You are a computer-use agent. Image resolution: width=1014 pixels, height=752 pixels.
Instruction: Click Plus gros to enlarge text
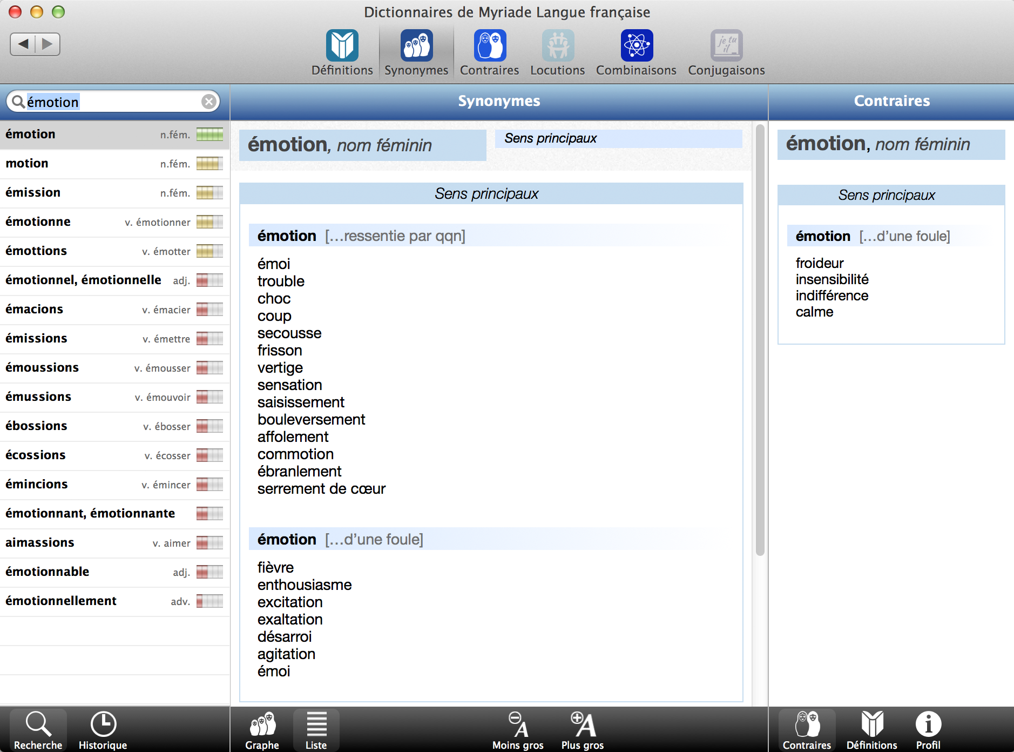[582, 730]
